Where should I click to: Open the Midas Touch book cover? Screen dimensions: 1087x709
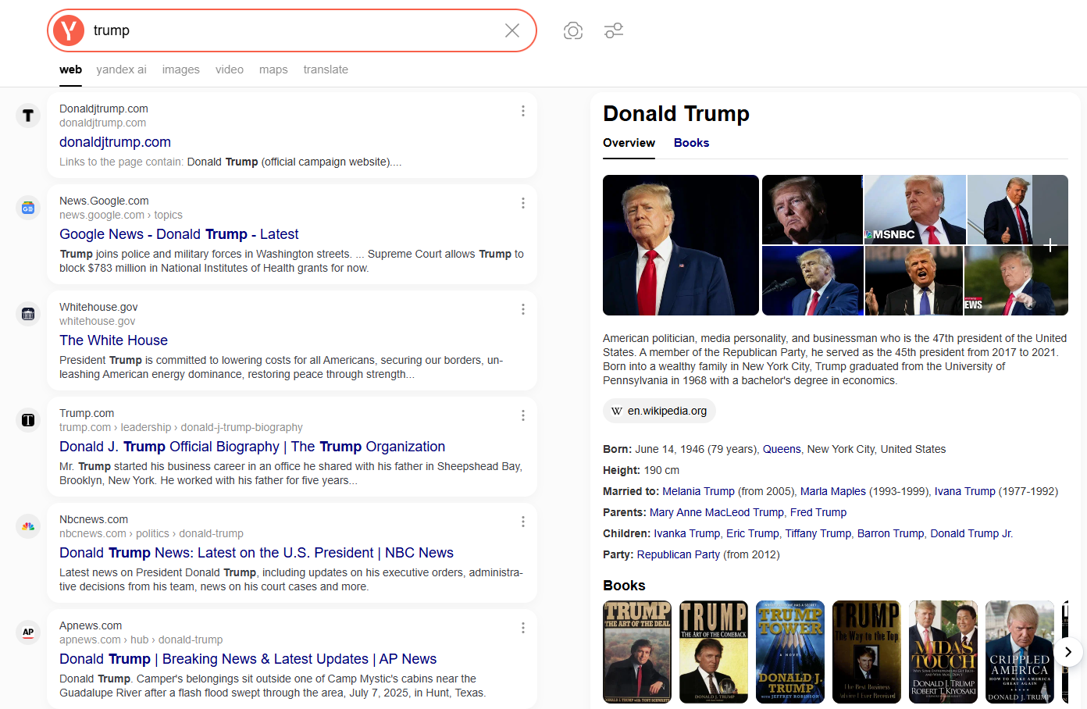943,652
